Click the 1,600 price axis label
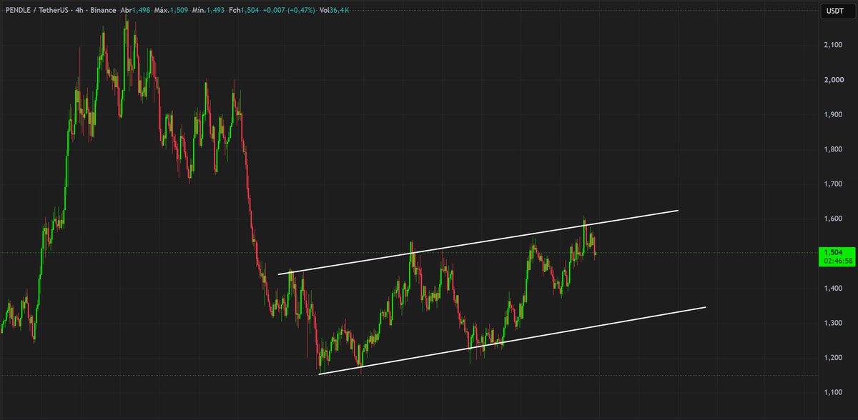The height and width of the screenshot is (420, 858). (x=832, y=219)
